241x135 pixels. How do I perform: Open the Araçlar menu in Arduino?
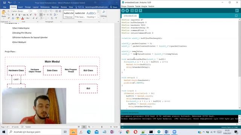click(x=144, y=6)
